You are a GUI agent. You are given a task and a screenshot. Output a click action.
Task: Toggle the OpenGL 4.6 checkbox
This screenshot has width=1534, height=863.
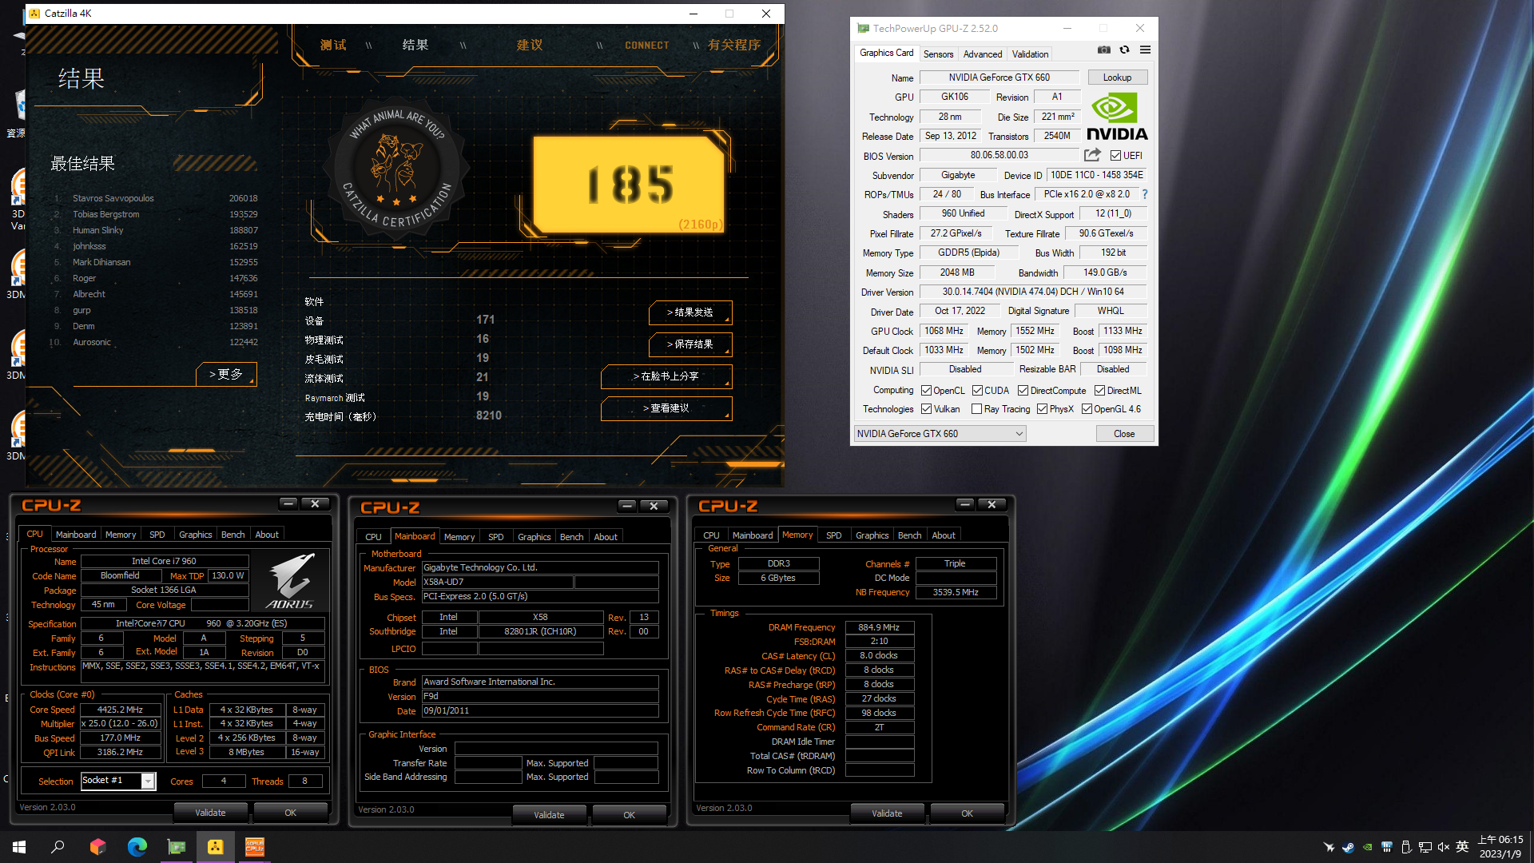1087,409
